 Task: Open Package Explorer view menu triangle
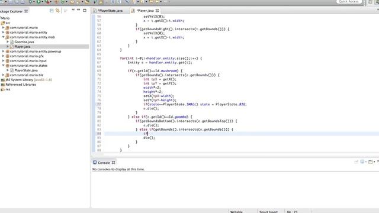[x=73, y=10]
